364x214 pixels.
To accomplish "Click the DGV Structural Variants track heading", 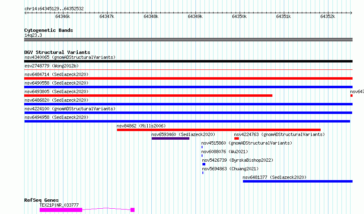I will [57, 52].
